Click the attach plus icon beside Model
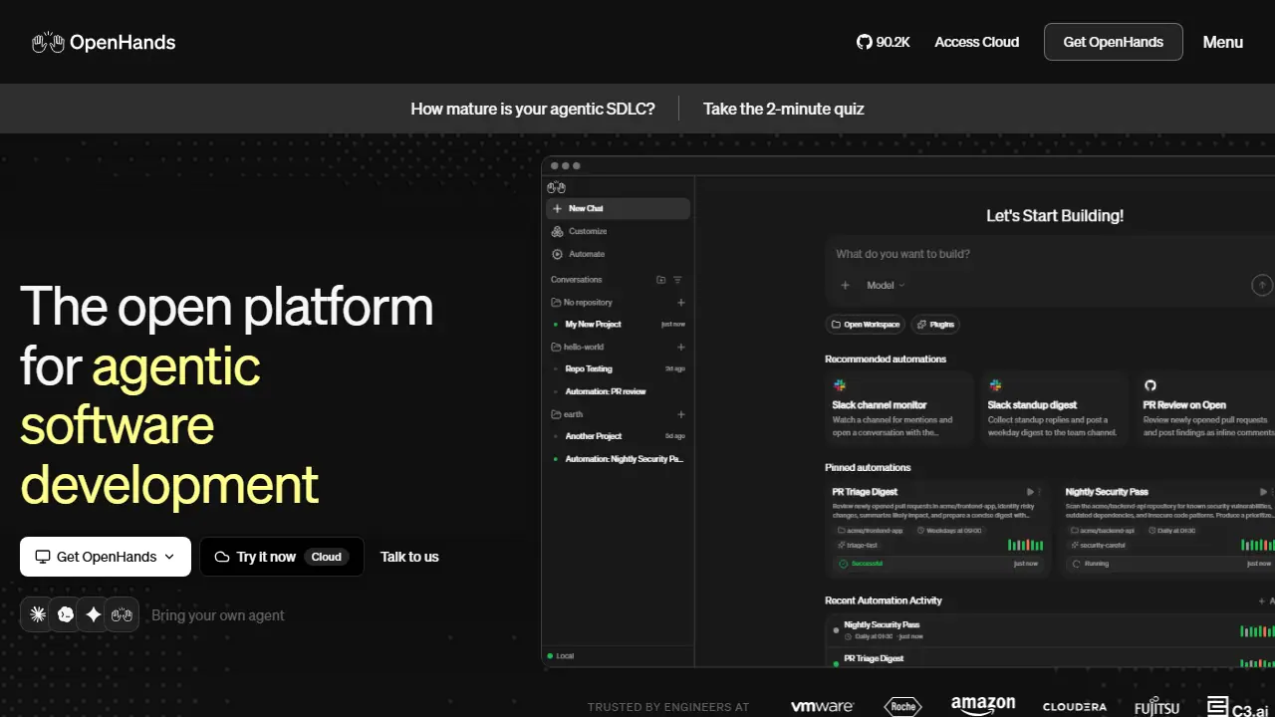 (x=845, y=285)
